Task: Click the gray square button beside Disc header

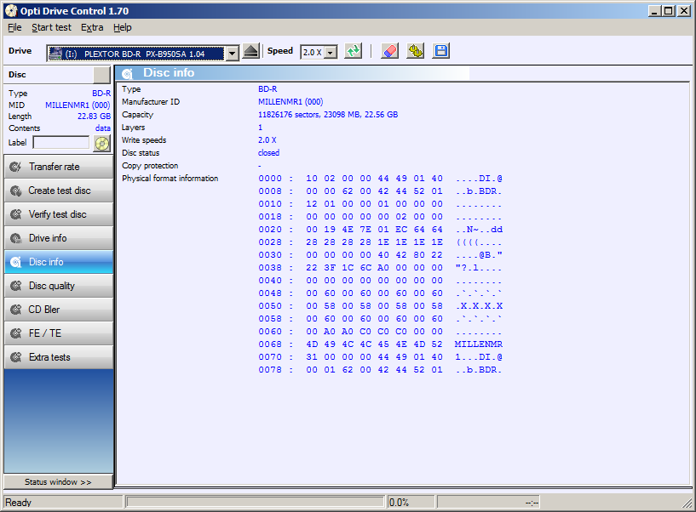Action: (101, 75)
